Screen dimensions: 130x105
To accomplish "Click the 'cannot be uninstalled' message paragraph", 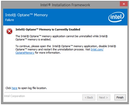I will click(x=61, y=38).
